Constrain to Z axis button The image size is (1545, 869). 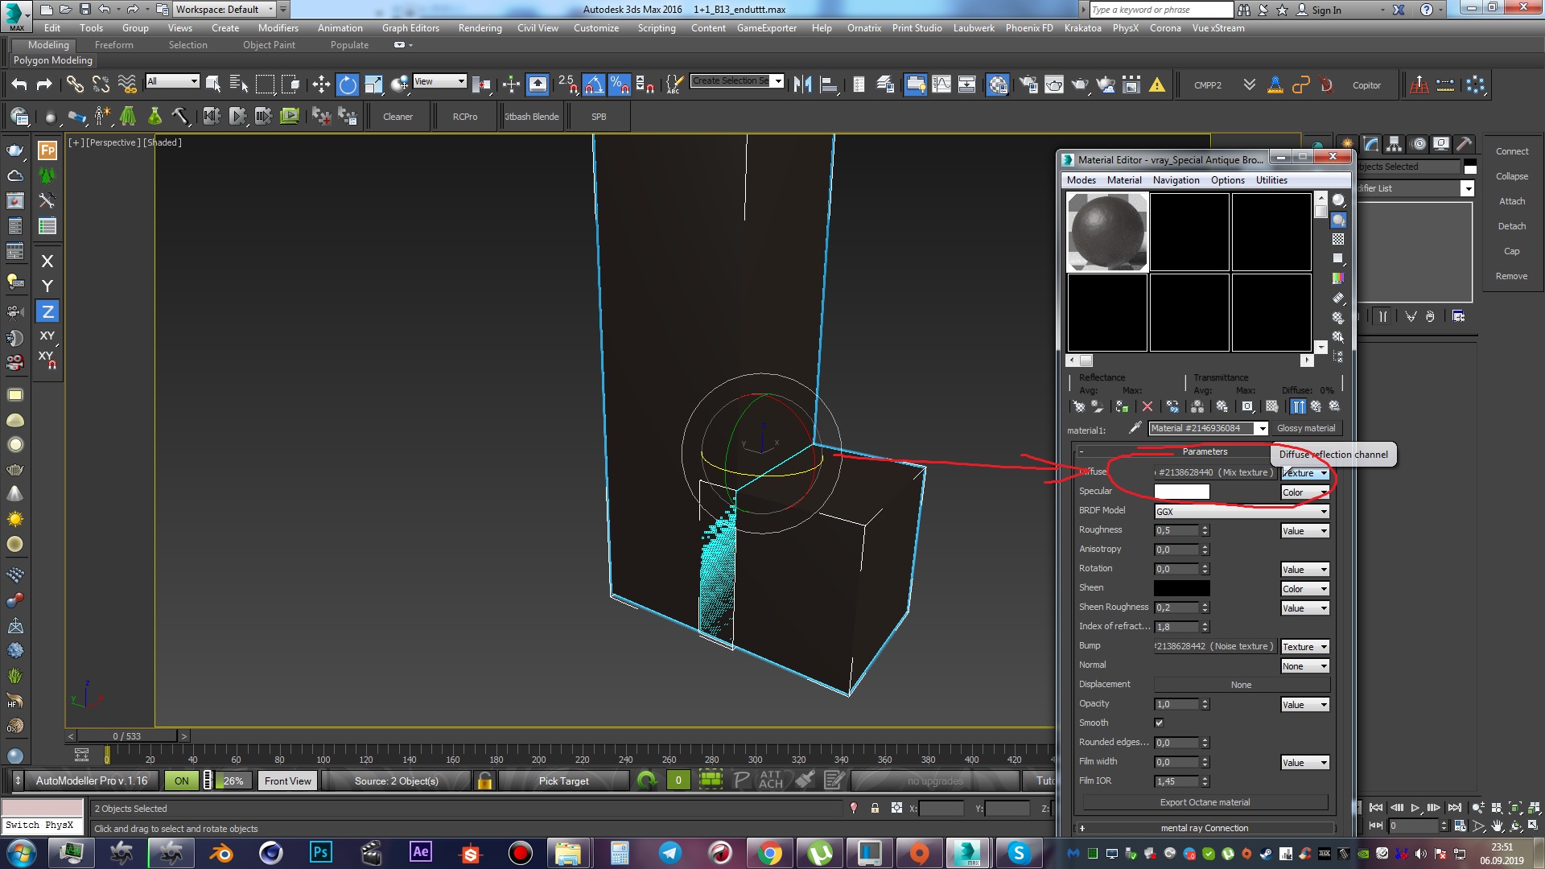click(47, 311)
